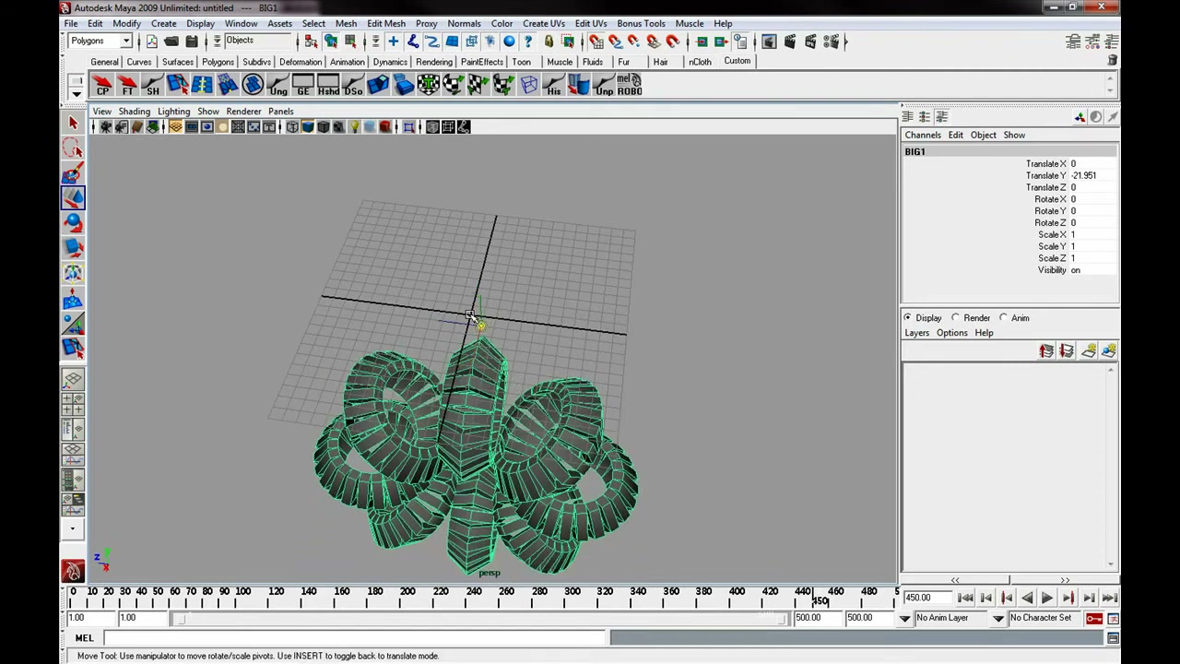Select the arrow Select tool in toolbox
1180x664 pixels.
[73, 123]
